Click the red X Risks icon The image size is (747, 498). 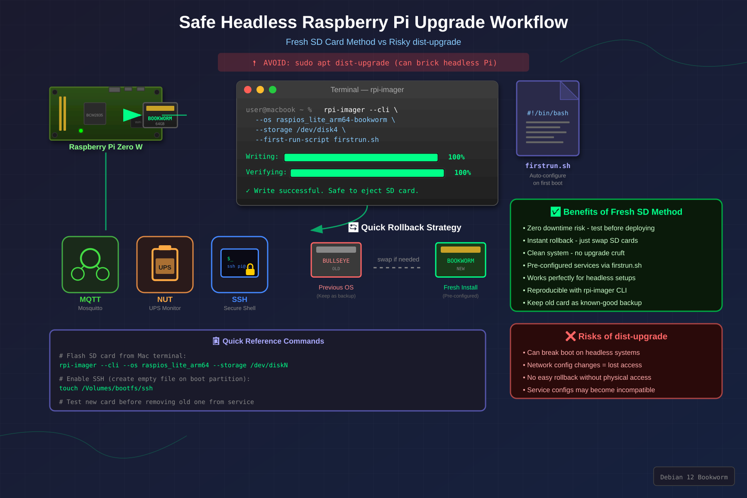[570, 336]
